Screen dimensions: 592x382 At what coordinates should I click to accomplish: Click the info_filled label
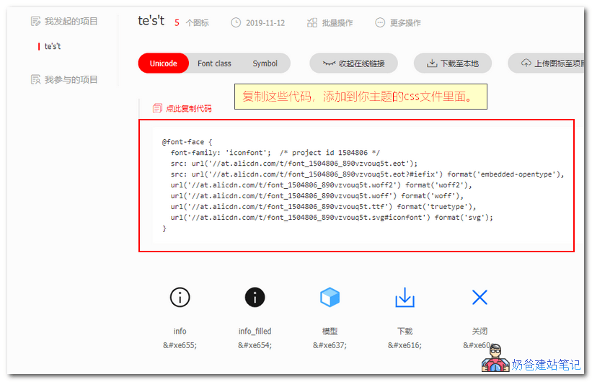(x=255, y=331)
